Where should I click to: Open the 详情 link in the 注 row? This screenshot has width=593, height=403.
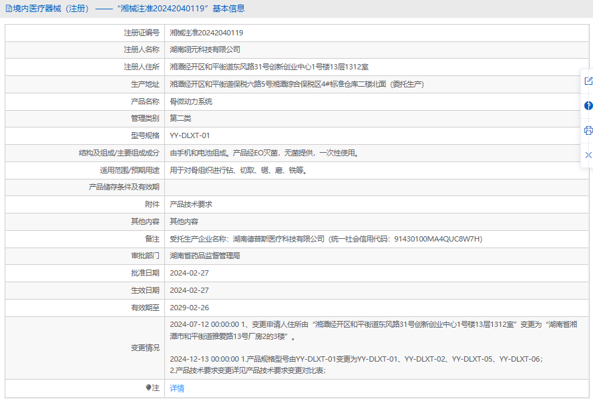click(x=177, y=388)
